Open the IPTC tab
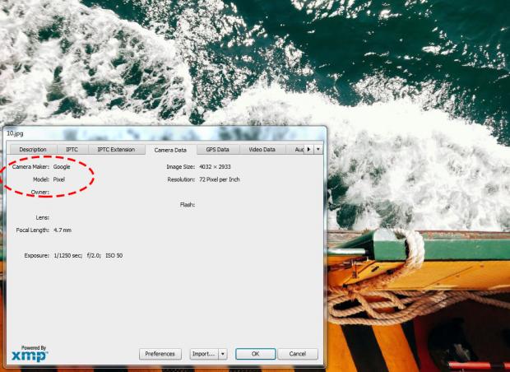This screenshot has height=372, width=510. [x=72, y=149]
